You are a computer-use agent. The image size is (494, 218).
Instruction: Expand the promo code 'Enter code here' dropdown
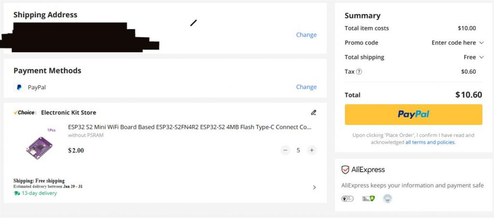coord(457,42)
